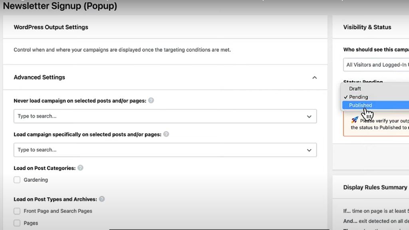Enable Front Page and Search Pages checkbox
The image size is (409, 230).
[17, 211]
